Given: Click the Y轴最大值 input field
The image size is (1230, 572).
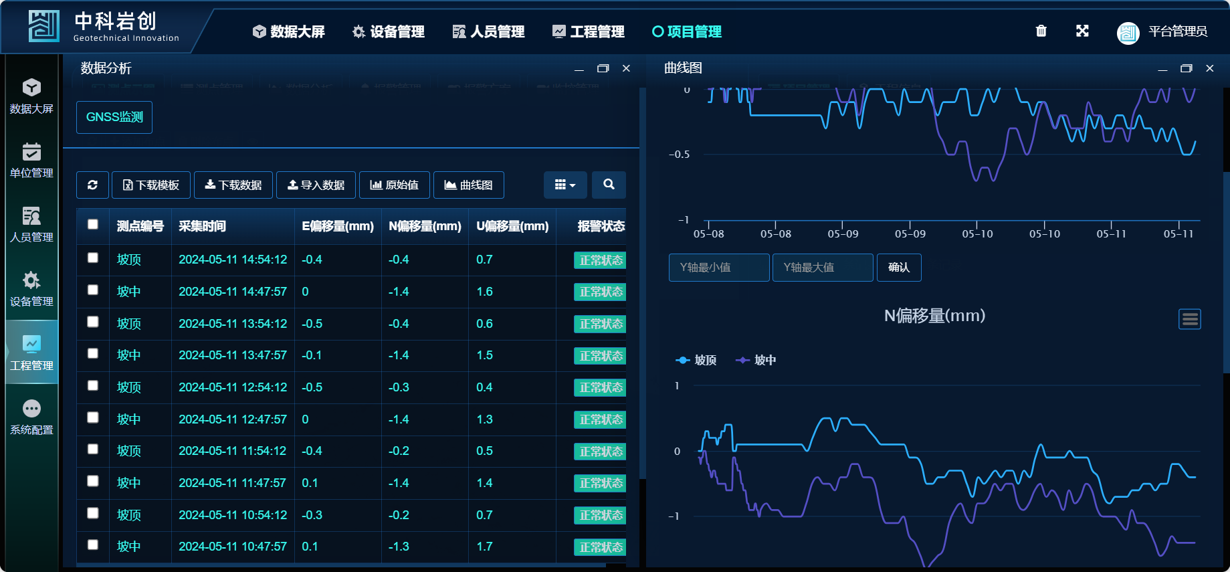Looking at the screenshot, I should 823,268.
